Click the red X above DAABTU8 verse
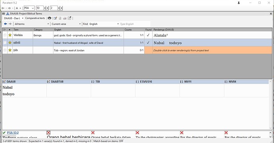The image size is (274, 143). (48, 133)
